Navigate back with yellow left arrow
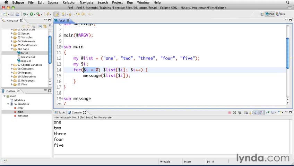The width and height of the screenshot is (294, 166). tap(83, 14)
